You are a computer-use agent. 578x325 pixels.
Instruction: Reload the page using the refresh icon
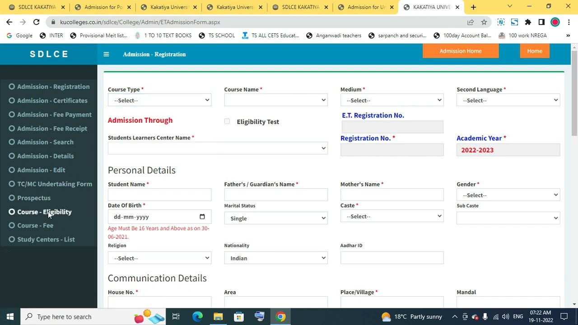36,22
